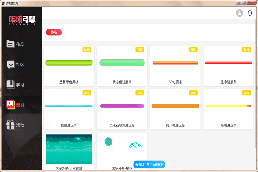
Task: Switch to the 作品 menu label
Action: (x=20, y=44)
